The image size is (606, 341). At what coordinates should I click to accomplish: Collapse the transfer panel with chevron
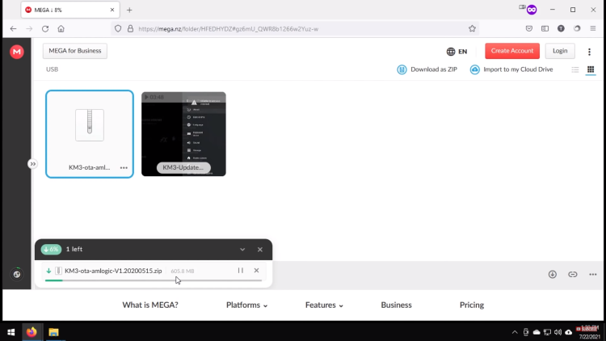pos(242,250)
